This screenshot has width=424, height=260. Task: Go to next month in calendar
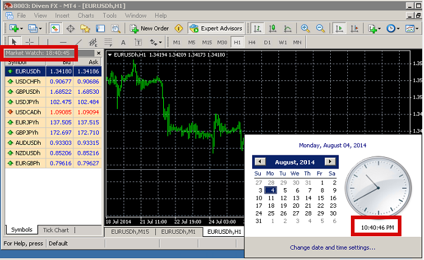point(330,161)
